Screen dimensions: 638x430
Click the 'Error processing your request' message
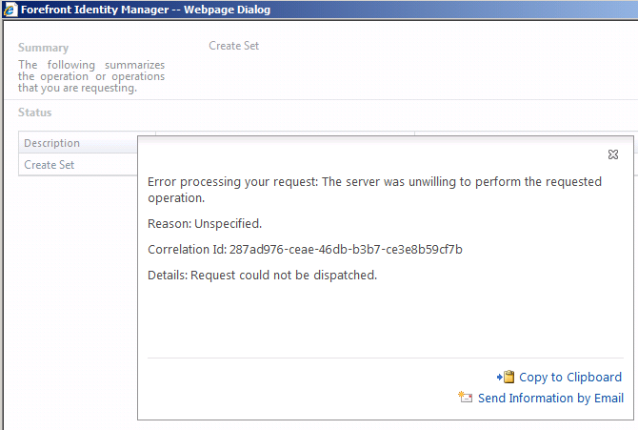pyautogui.click(x=374, y=190)
